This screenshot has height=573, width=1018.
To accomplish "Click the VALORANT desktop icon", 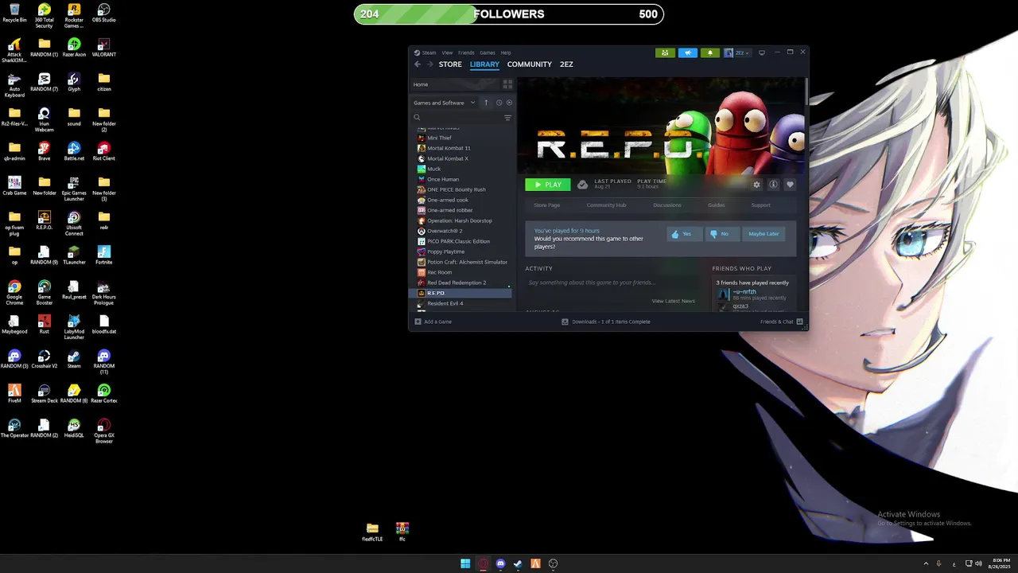I will coord(103,48).
